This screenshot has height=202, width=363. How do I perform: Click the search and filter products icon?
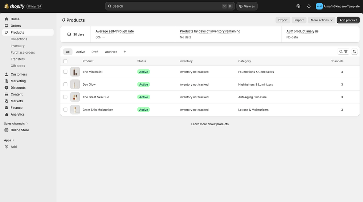343,51
